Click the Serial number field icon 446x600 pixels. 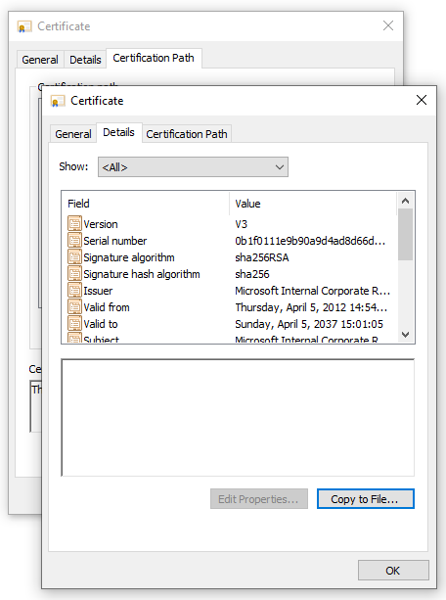pyautogui.click(x=74, y=240)
